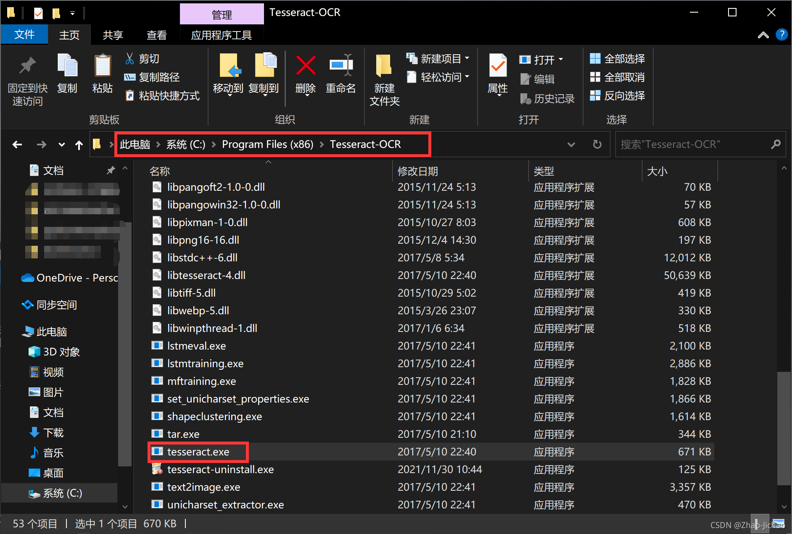Select tesseract.exe file
Viewport: 792px width, 534px height.
point(198,452)
